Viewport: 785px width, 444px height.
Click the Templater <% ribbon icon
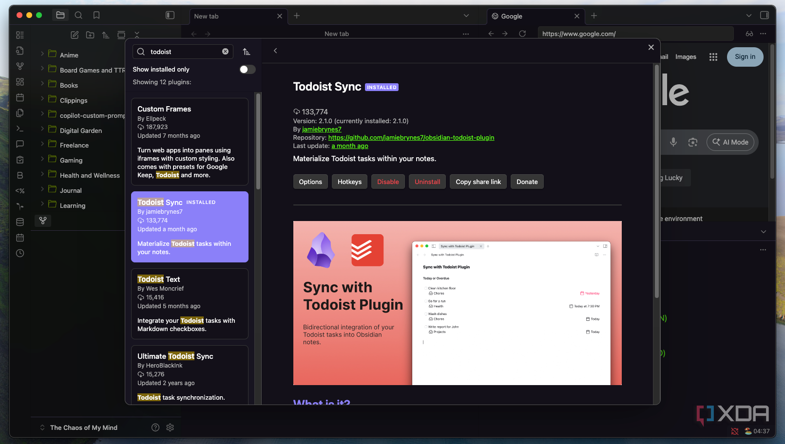click(x=20, y=191)
